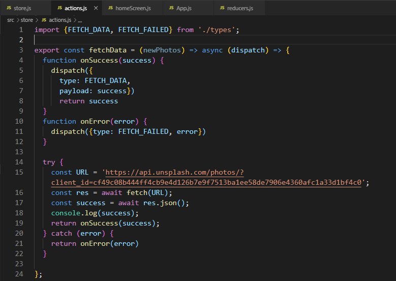
Task: Open the actions.js breadcrumb item
Action: [60, 20]
